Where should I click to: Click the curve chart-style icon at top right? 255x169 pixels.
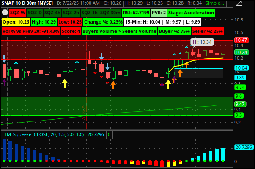pyautogui.click(x=239, y=3)
